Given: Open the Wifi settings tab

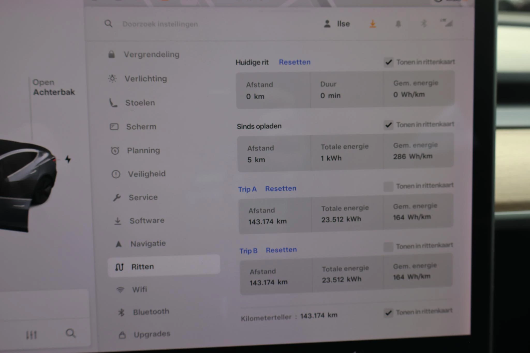Looking at the screenshot, I should 140,289.
